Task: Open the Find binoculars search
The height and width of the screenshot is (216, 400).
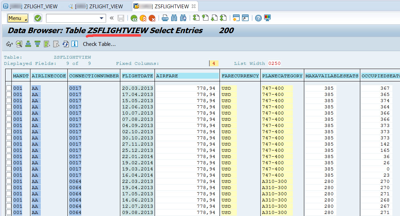Action: point(175,18)
